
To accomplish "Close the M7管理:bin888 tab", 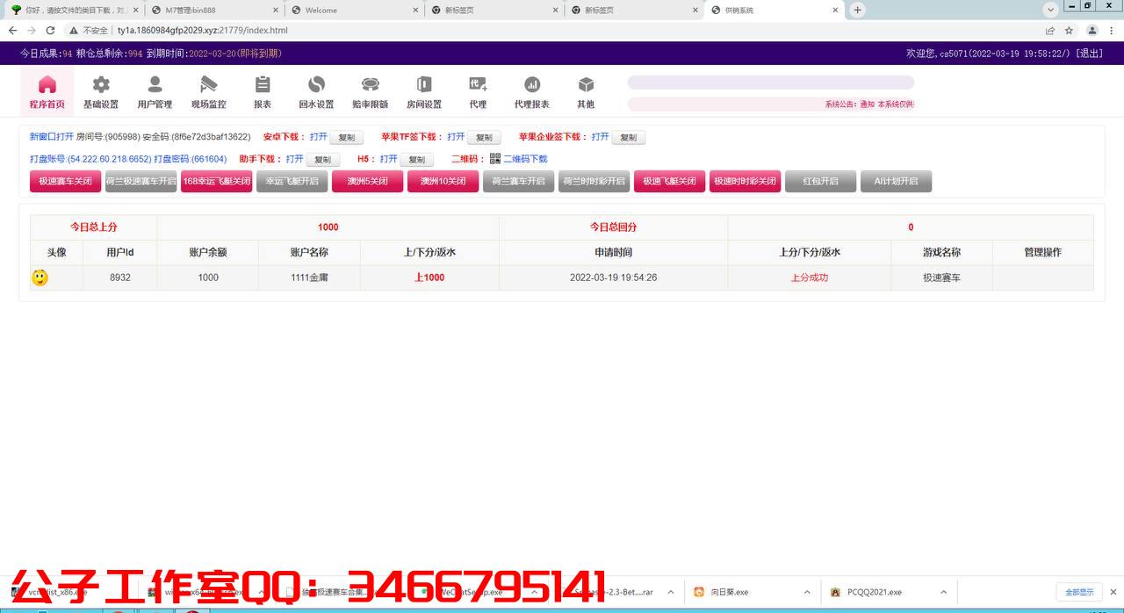I will [277, 11].
